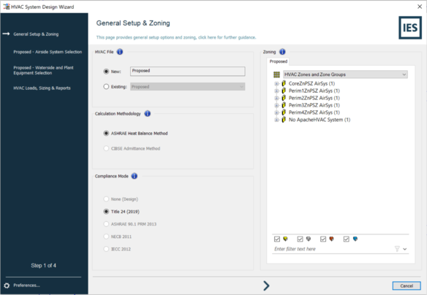Switch to the Proposed zoning tab
427x295 pixels.
pyautogui.click(x=279, y=61)
